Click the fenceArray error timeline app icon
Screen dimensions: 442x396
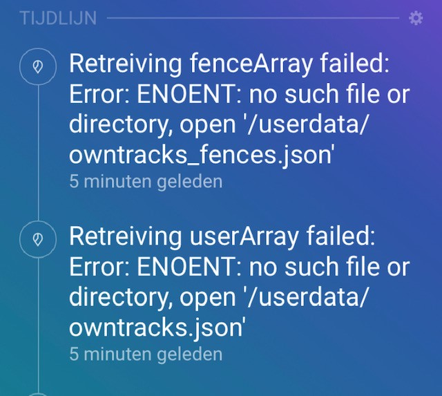pyautogui.click(x=38, y=66)
